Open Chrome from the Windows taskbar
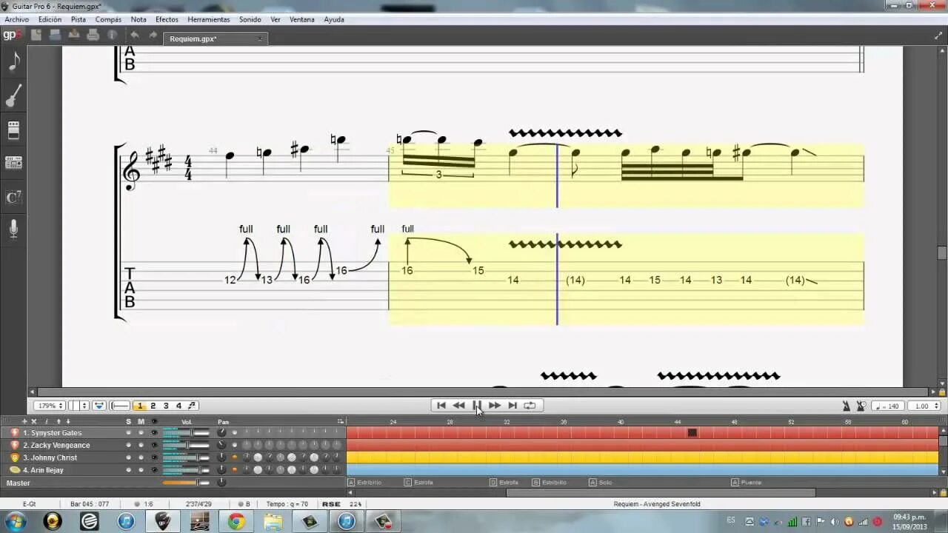 click(x=236, y=522)
